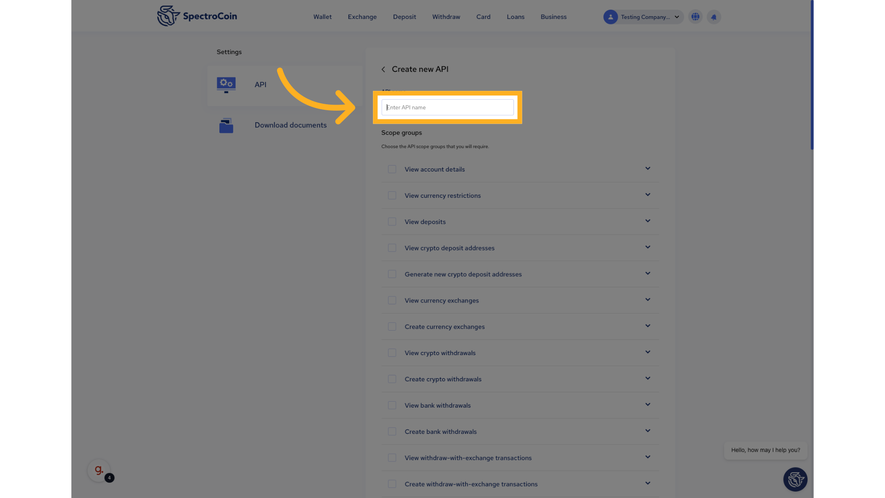This screenshot has height=498, width=885.
Task: Click the SpectroCoin logo
Action: tap(197, 16)
